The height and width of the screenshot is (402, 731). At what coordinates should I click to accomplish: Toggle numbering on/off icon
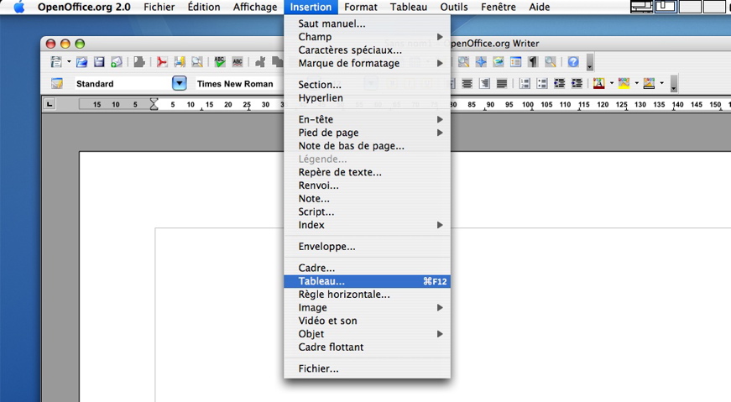pyautogui.click(x=525, y=83)
